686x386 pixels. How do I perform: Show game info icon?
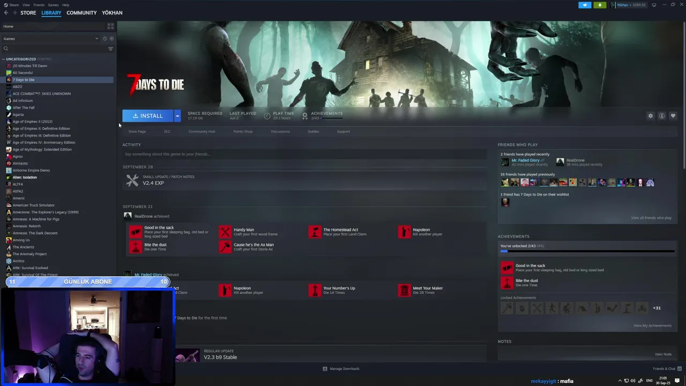pos(662,116)
